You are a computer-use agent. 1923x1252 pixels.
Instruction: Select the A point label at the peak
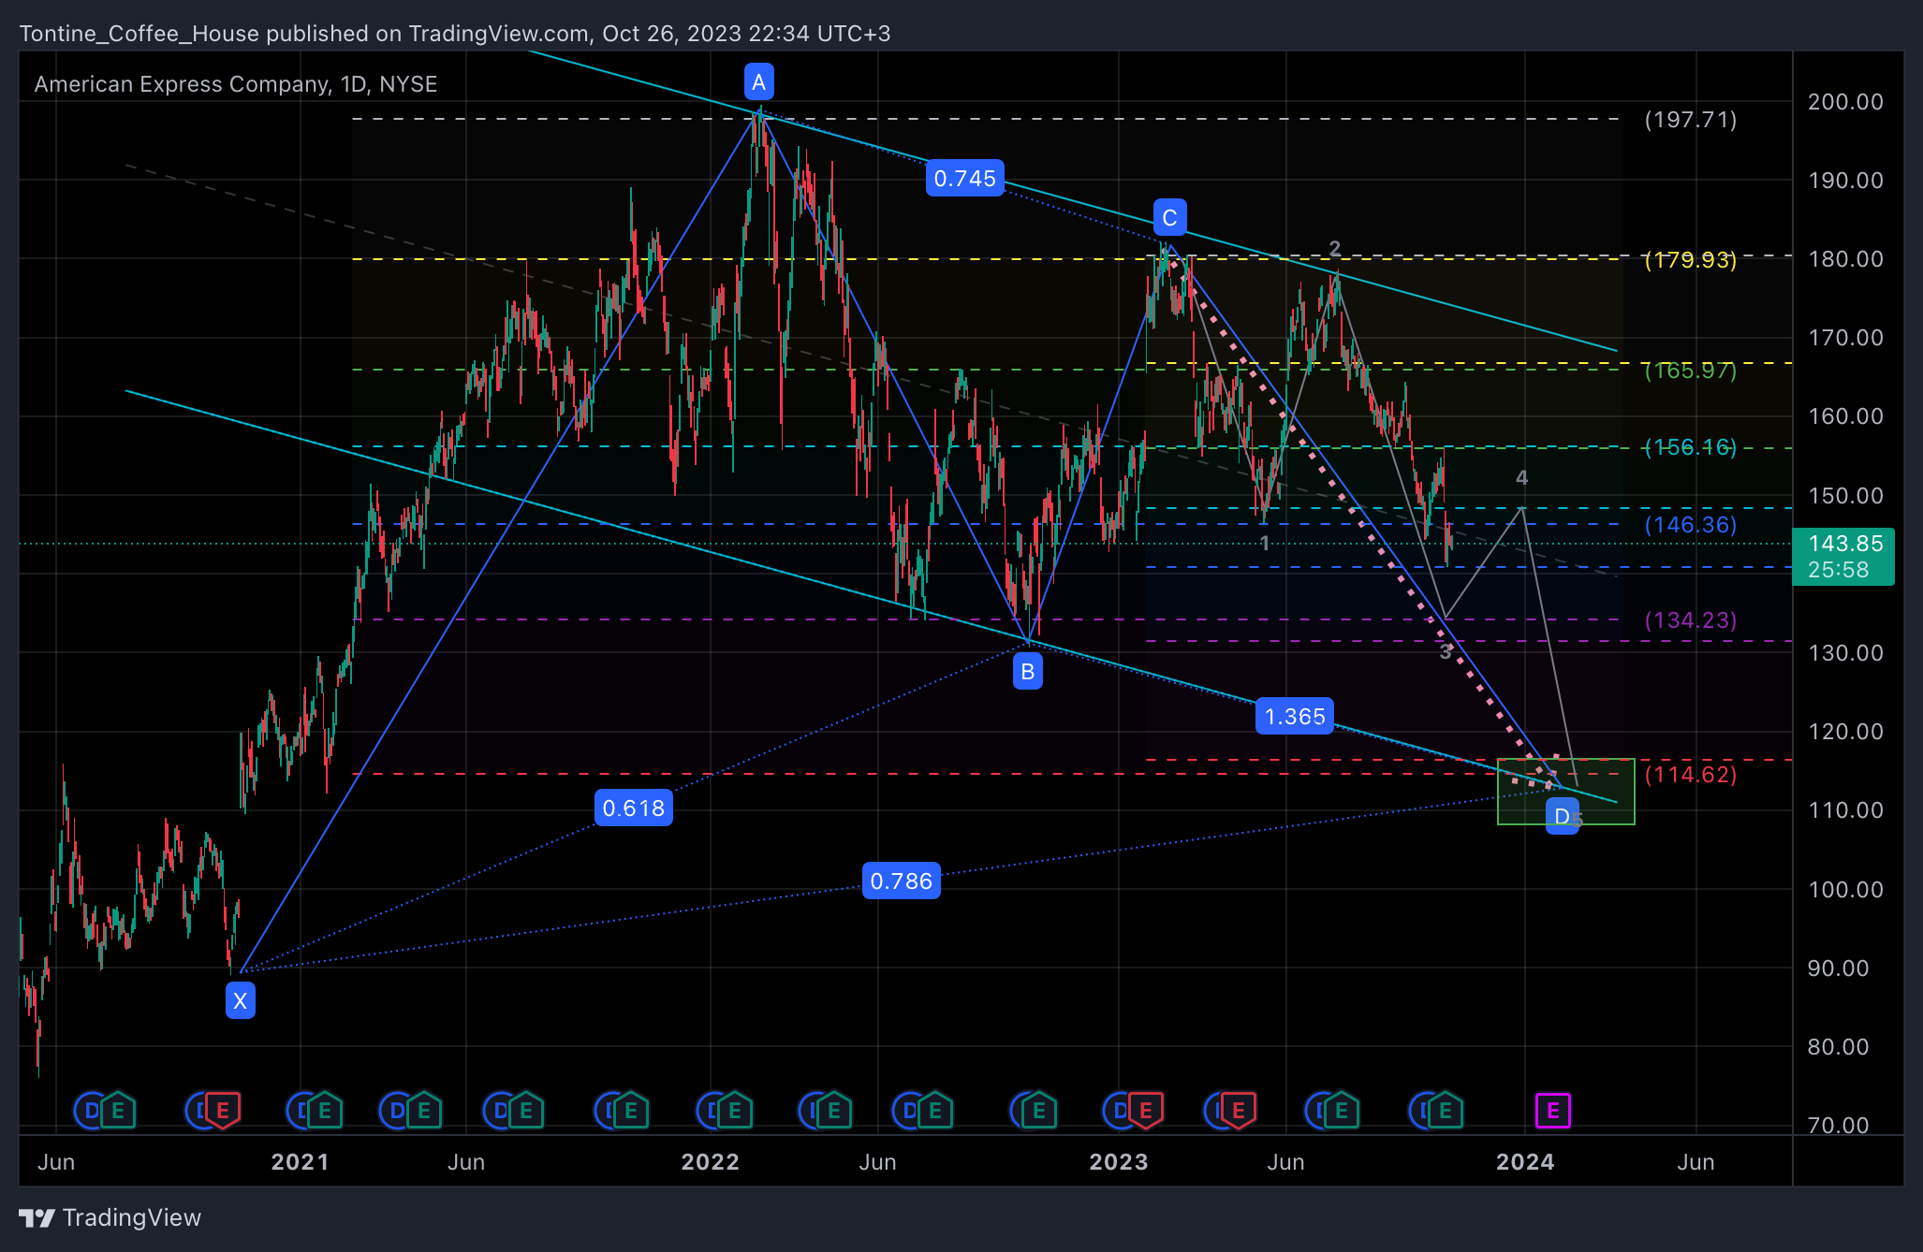tap(758, 82)
